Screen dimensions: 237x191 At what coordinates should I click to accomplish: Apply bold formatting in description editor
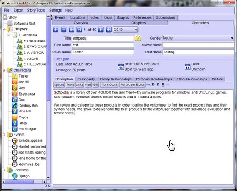(153, 85)
